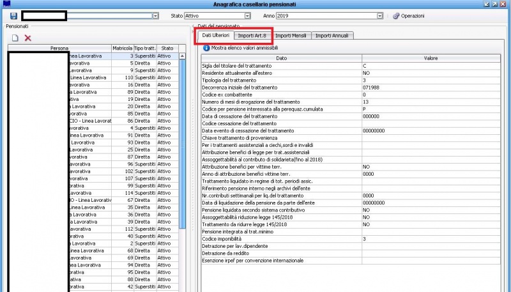
Task: Click the new pensioner document icon
Action: click(14, 38)
